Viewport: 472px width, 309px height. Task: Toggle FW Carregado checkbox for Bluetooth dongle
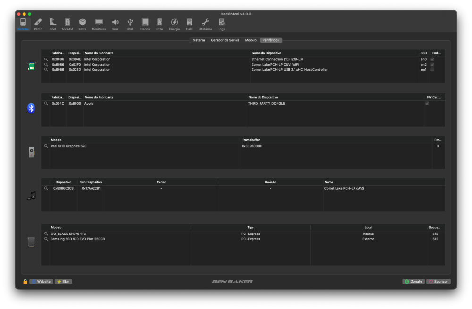[x=427, y=103]
